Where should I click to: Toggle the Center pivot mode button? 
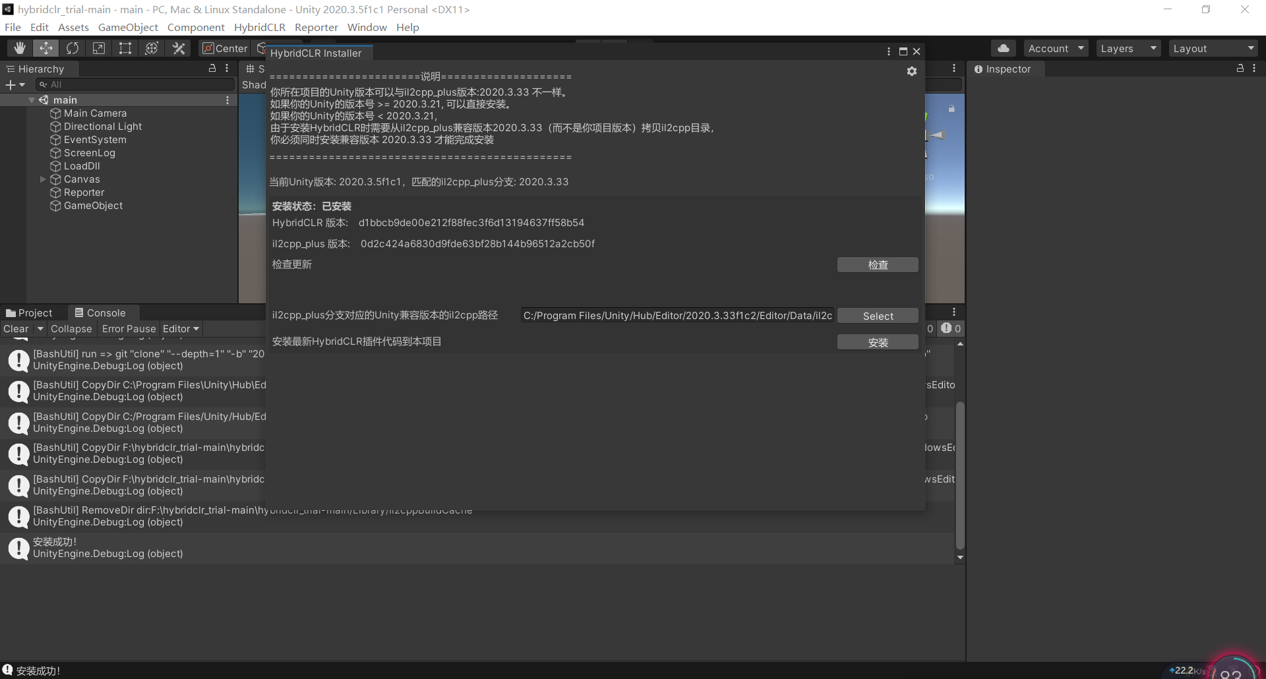tap(225, 48)
